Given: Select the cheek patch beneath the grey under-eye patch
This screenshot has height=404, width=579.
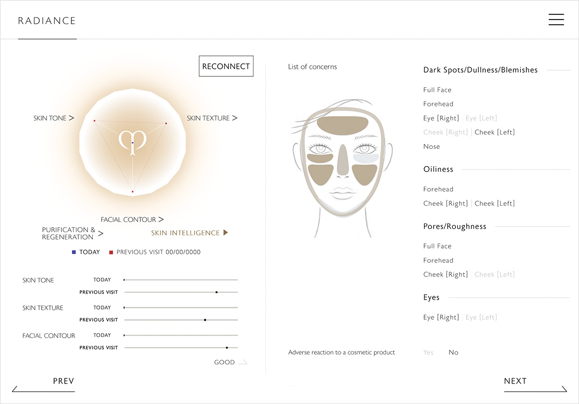Looking at the screenshot, I should (x=365, y=174).
